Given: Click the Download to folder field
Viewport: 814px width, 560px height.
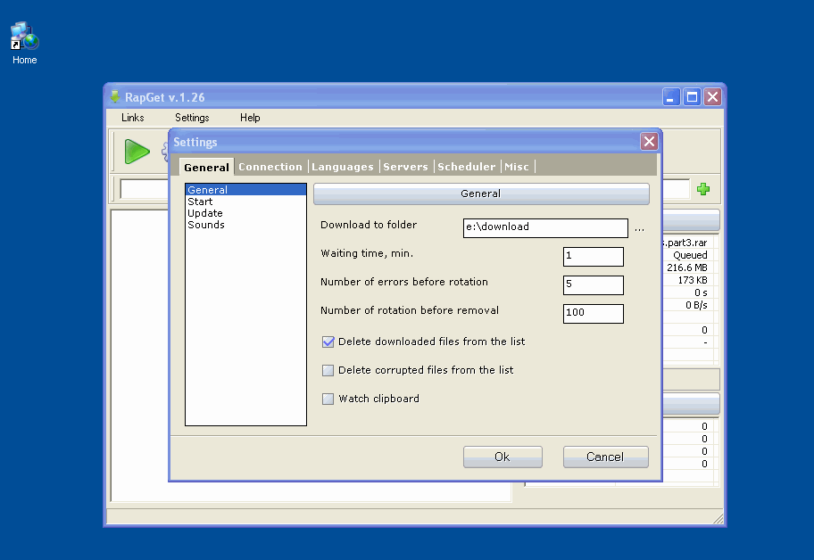Looking at the screenshot, I should [x=545, y=228].
